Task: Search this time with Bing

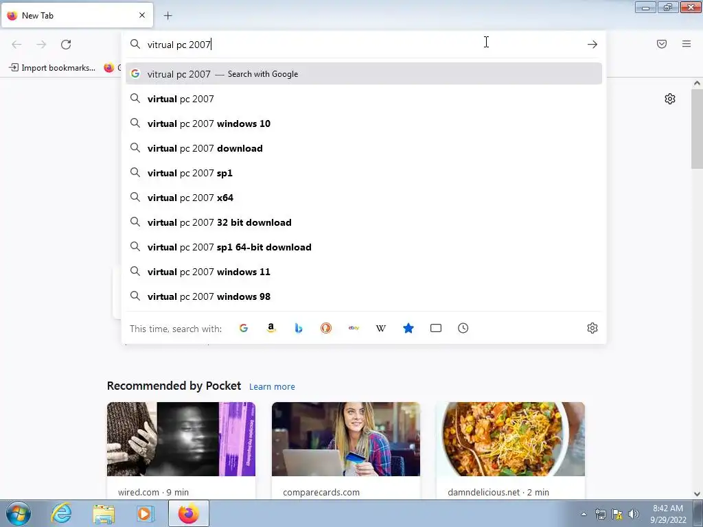Action: (x=299, y=328)
